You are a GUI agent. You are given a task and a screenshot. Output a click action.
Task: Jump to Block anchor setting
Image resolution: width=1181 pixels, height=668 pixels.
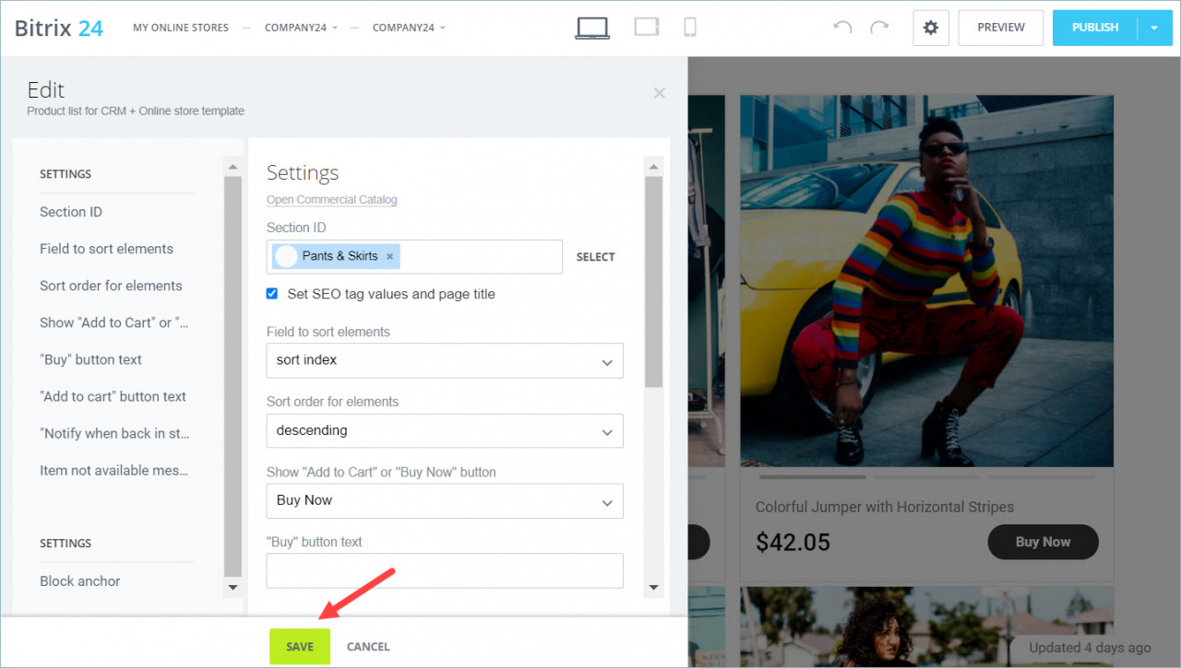point(79,581)
